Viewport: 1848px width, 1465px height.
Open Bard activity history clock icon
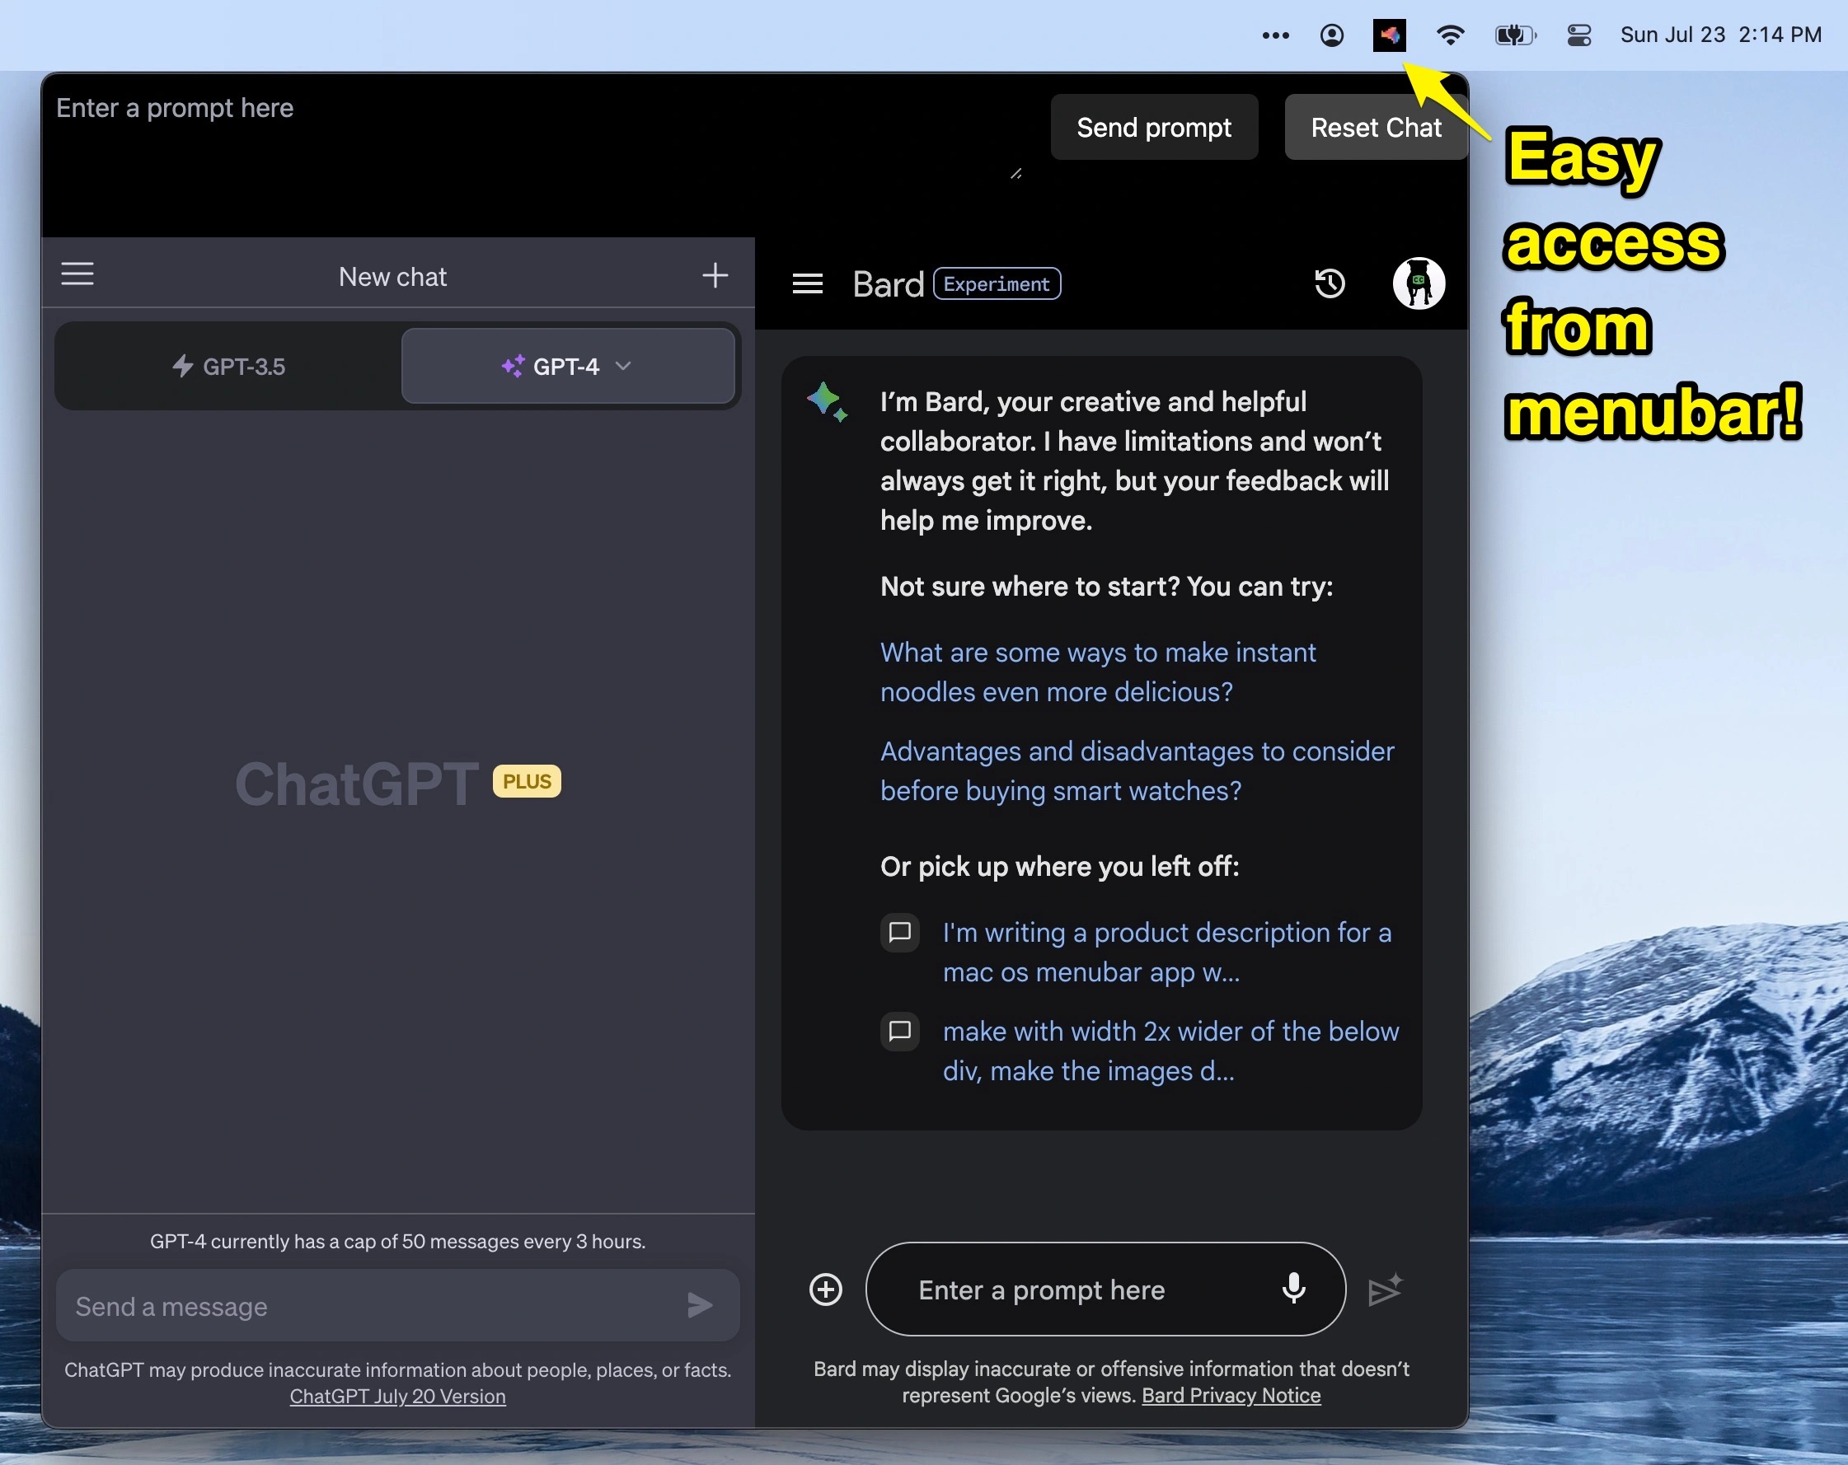point(1330,283)
